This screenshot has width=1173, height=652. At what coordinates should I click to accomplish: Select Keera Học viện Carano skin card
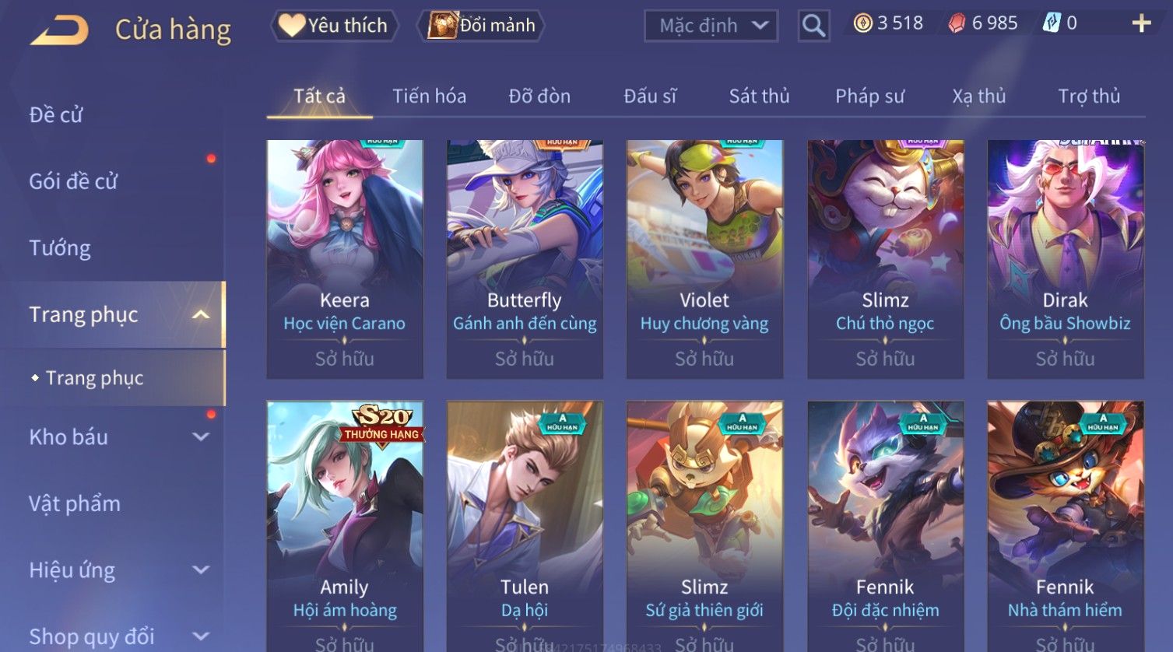pos(345,259)
